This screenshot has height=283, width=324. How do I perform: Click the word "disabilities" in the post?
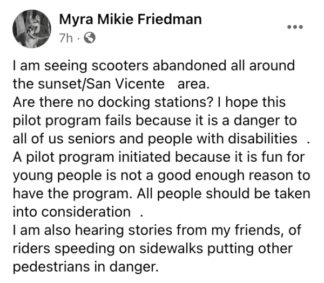click(262, 139)
